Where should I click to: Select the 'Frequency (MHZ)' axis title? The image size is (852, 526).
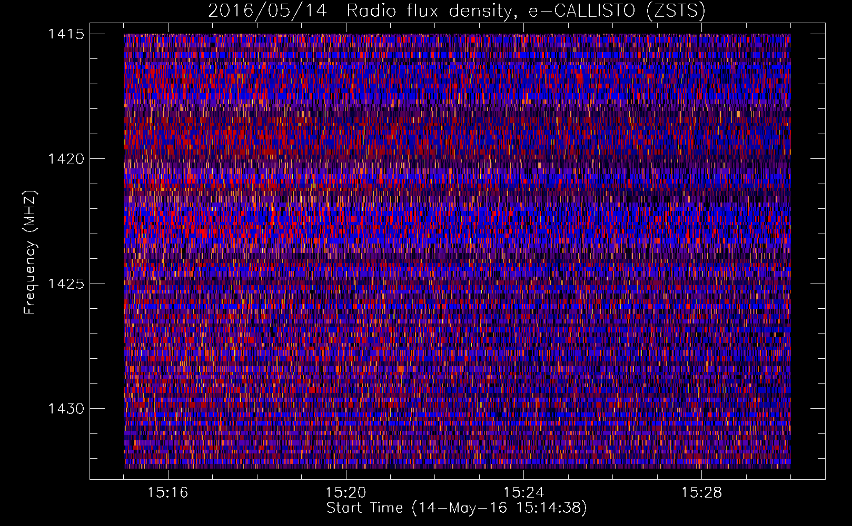point(31,252)
